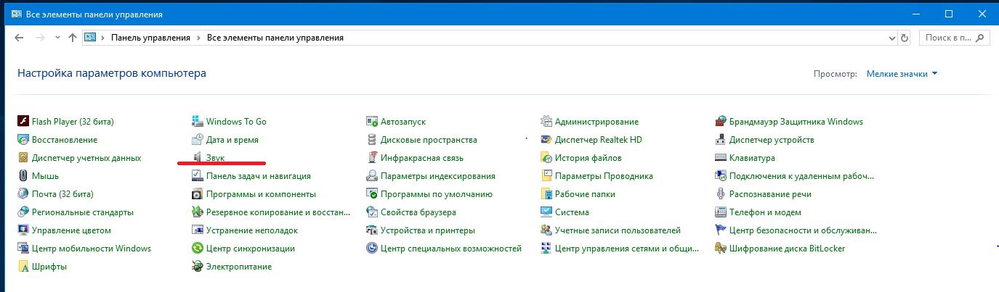This screenshot has height=292, width=999.
Task: Open the Администрирование icon
Action: coord(546,122)
